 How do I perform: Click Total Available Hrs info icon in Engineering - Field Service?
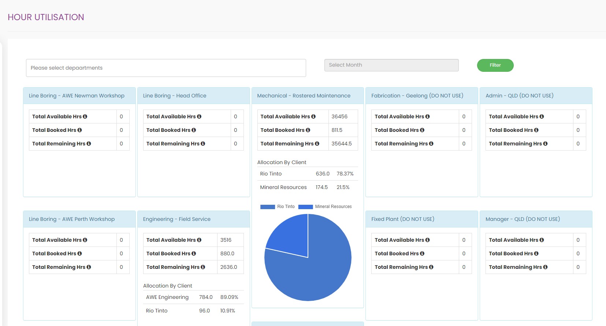[199, 240]
